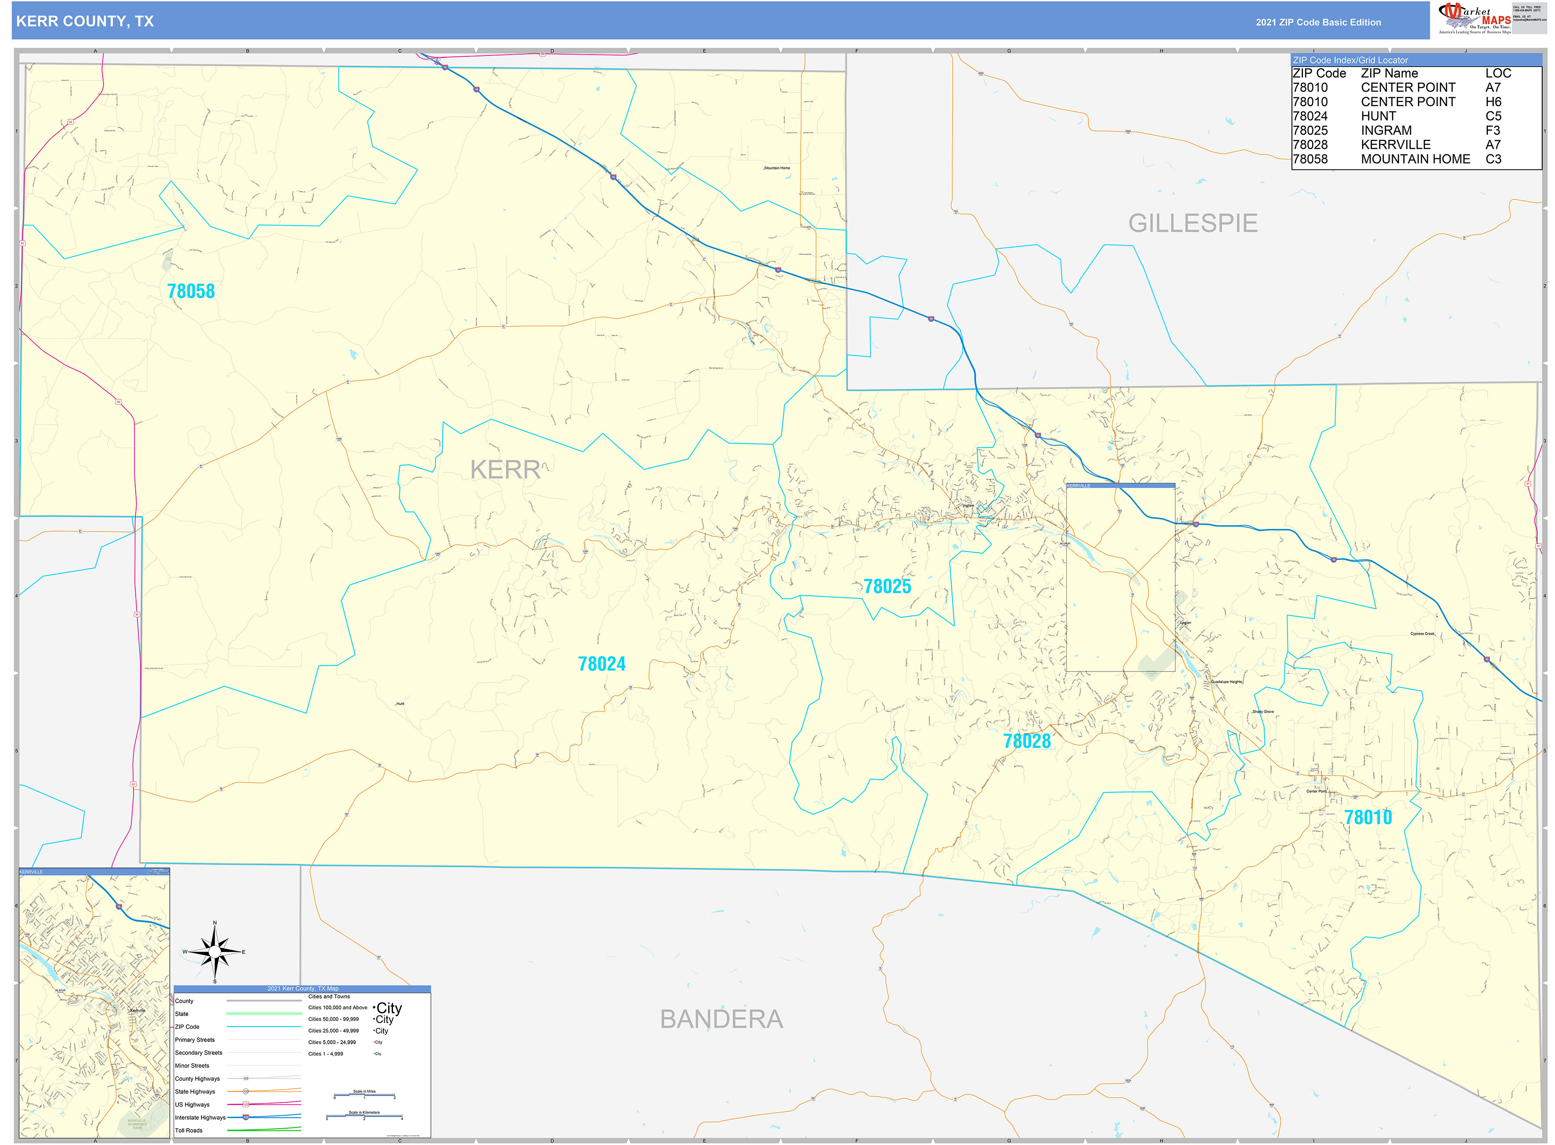Image resolution: width=1555 pixels, height=1145 pixels.
Task: Click the 78028 ZIP code label
Action: (x=1027, y=741)
